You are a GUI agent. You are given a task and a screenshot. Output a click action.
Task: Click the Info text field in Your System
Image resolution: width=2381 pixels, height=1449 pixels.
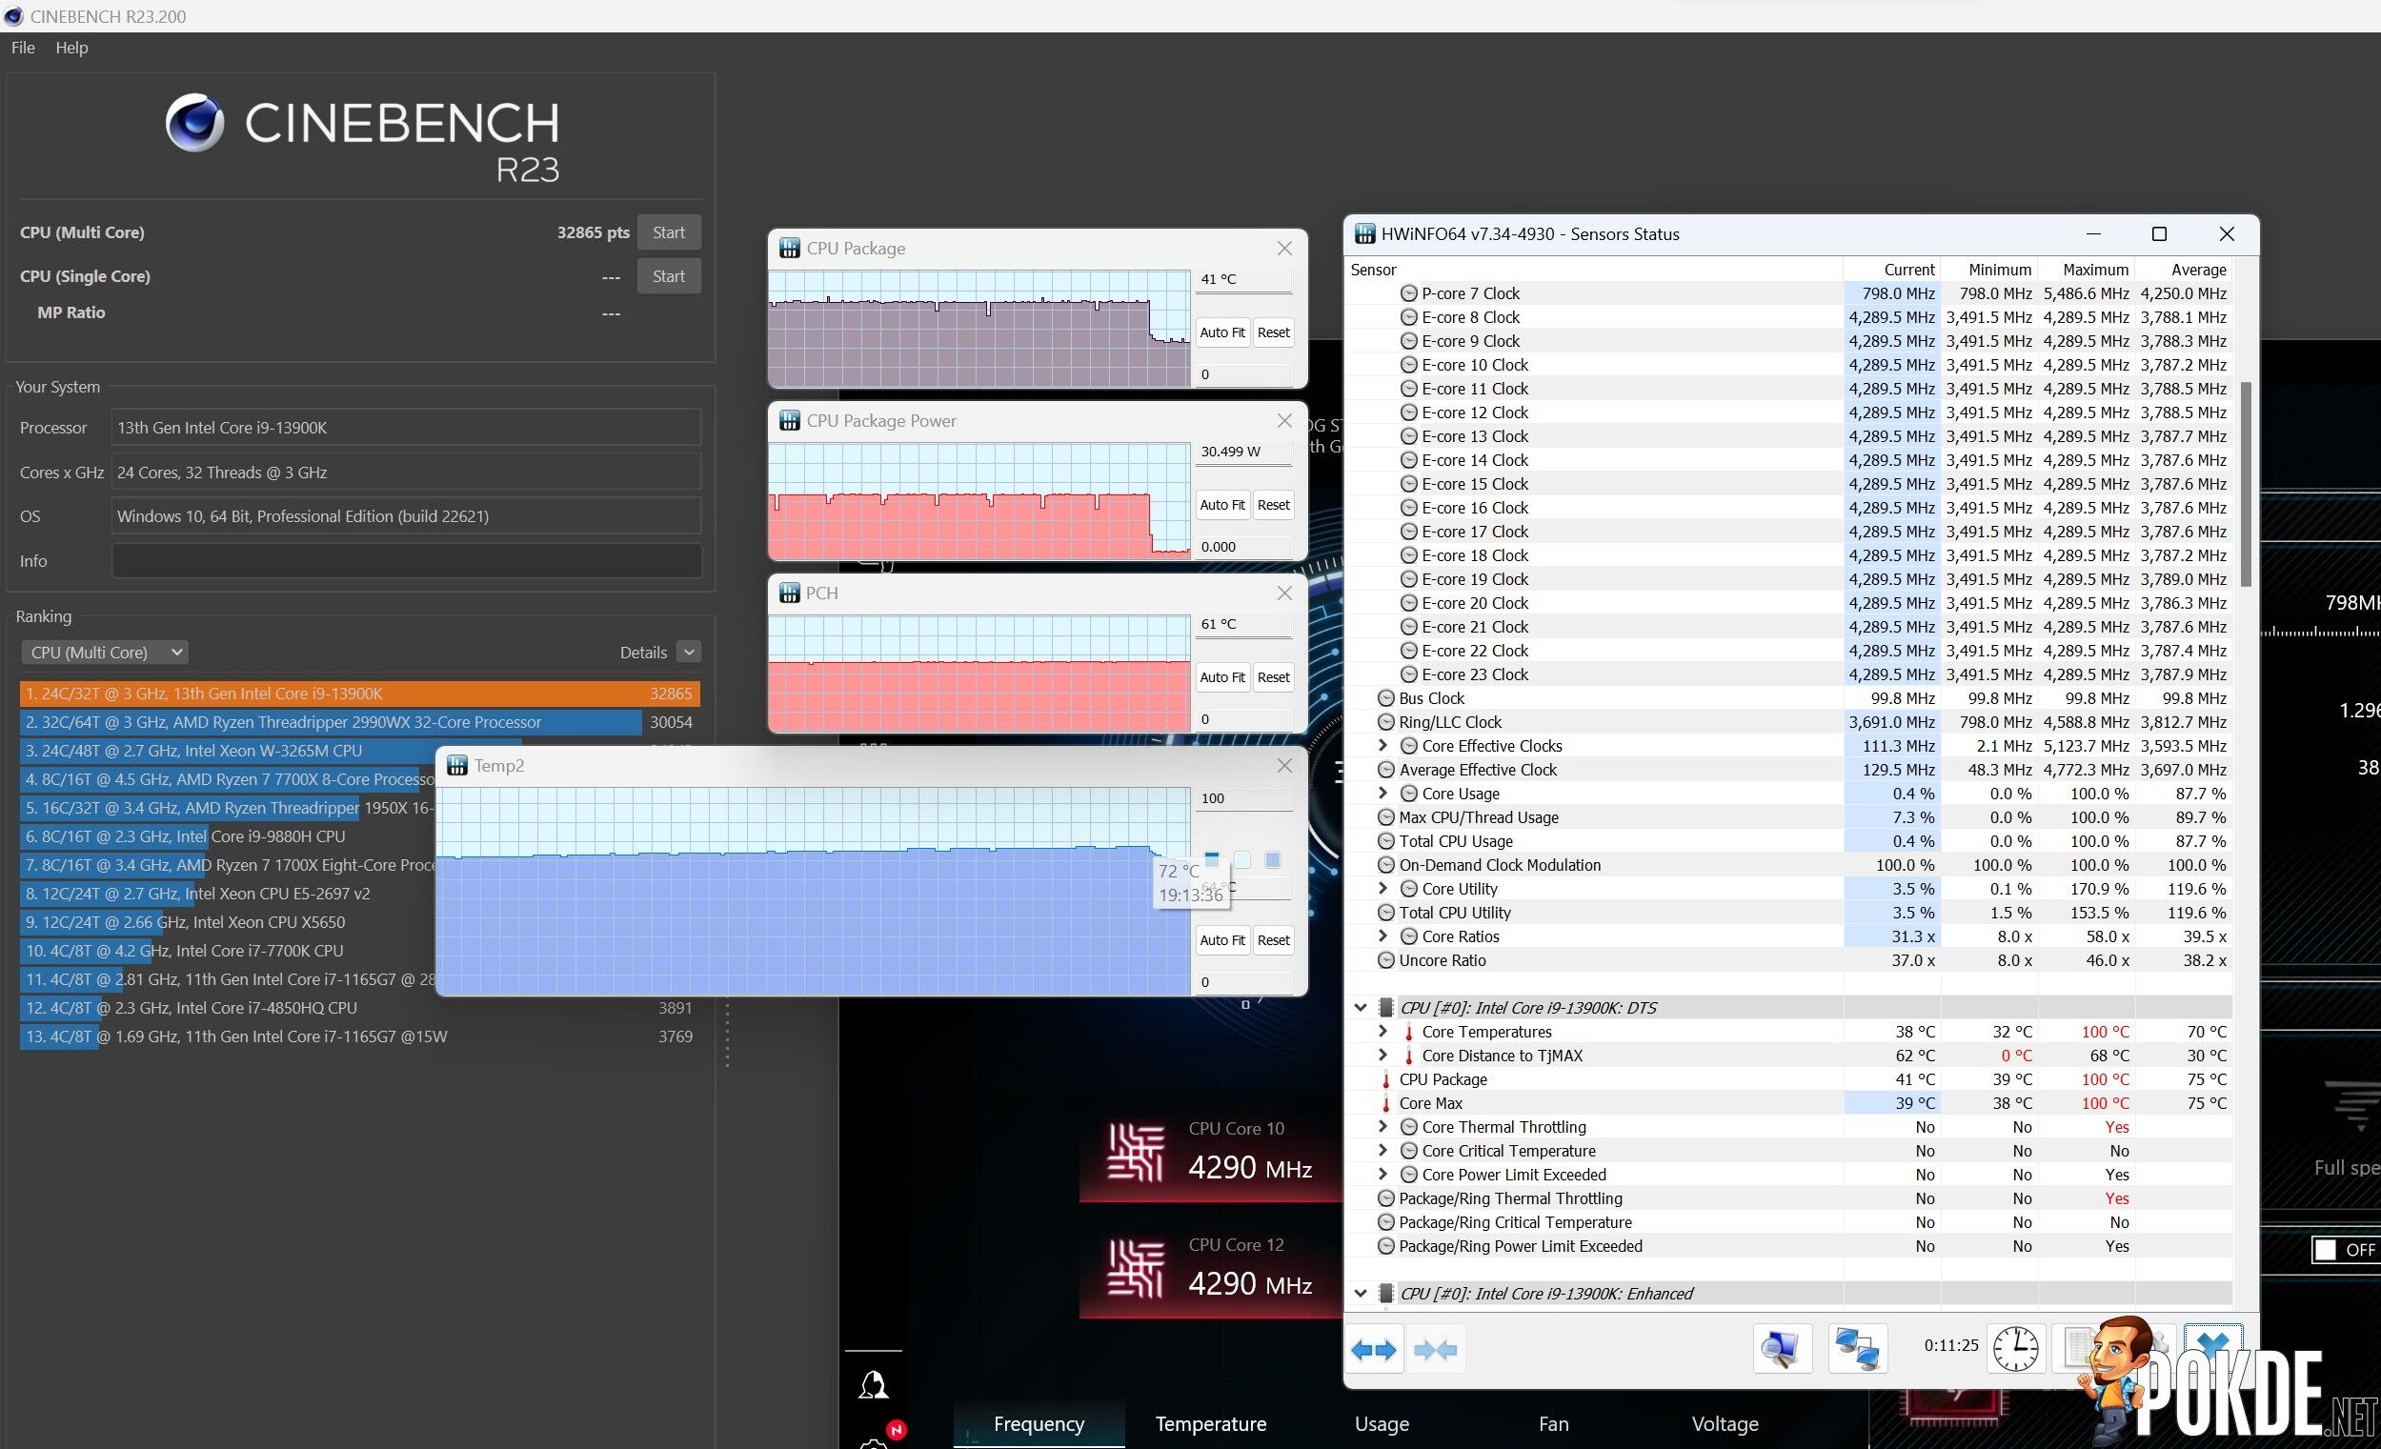coord(407,560)
